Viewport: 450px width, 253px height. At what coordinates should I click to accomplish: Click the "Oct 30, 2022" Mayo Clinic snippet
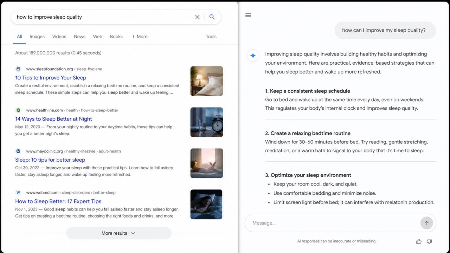click(x=94, y=171)
